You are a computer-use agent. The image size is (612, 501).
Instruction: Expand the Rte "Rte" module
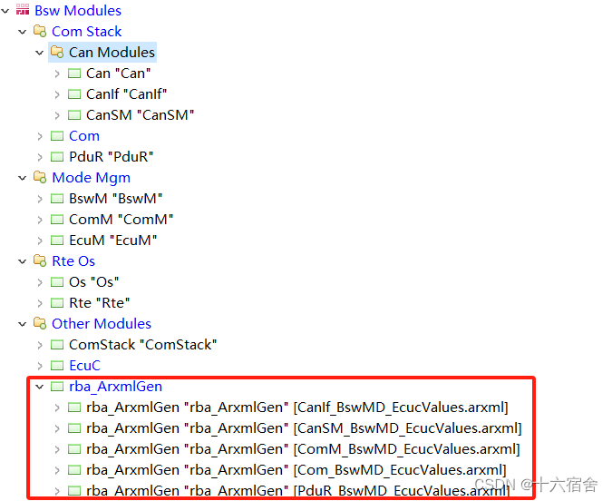pyautogui.click(x=40, y=303)
